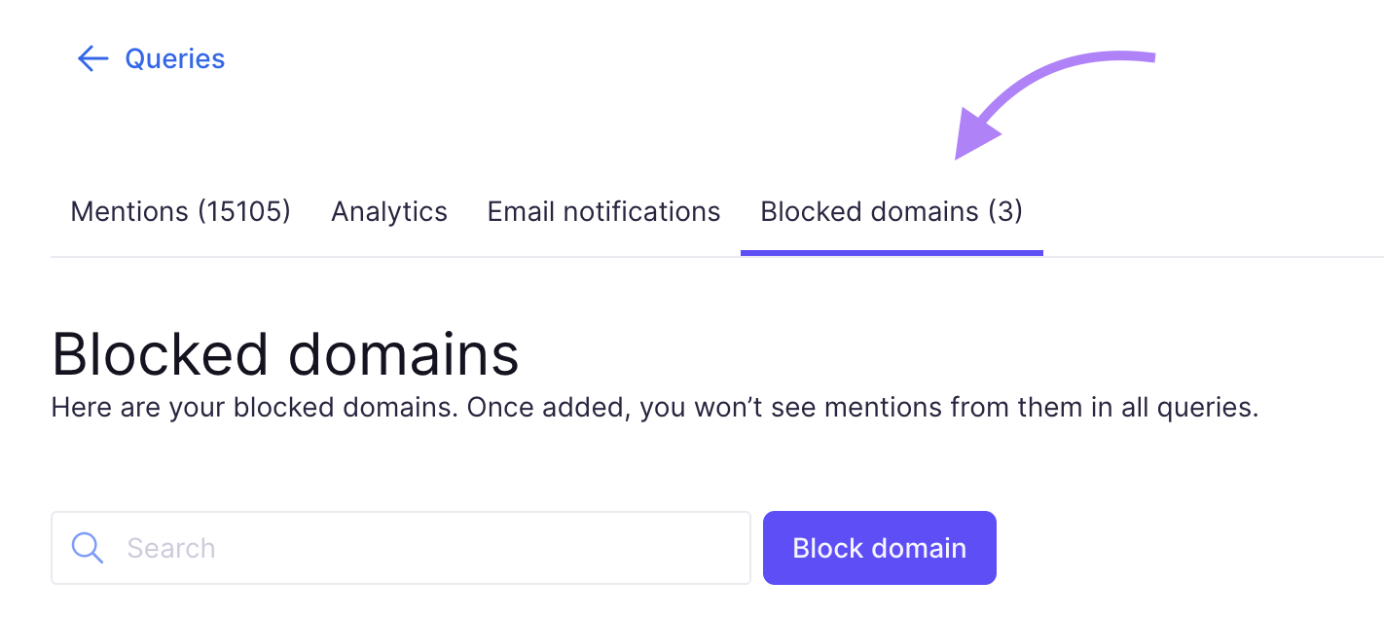Return to Queries via the header link

pyautogui.click(x=174, y=58)
